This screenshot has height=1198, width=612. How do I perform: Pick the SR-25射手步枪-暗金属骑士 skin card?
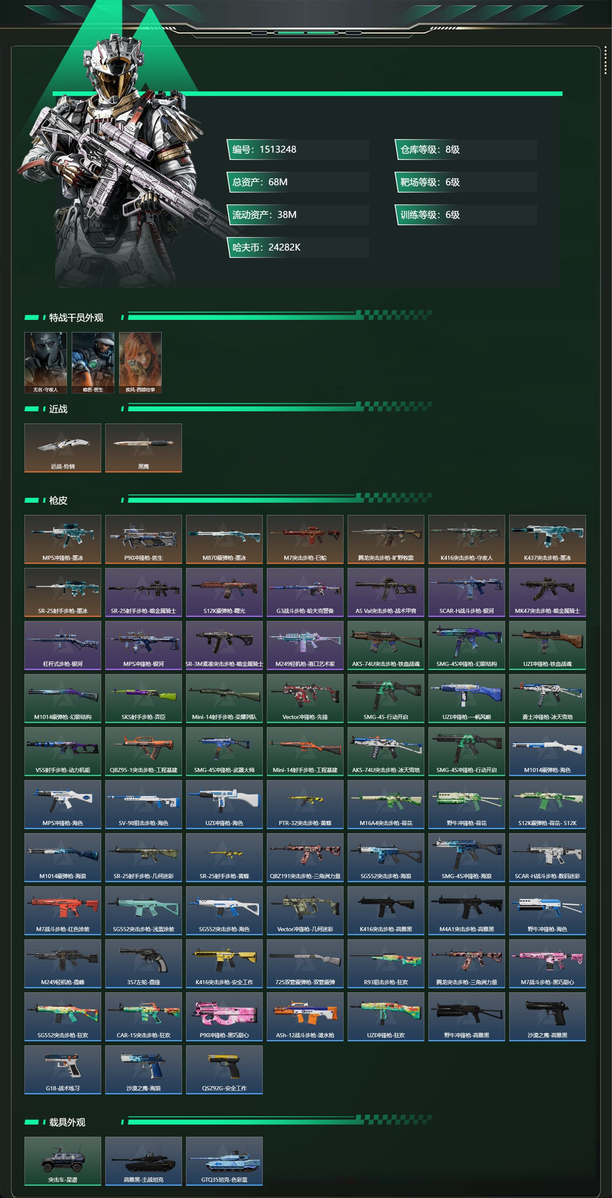[144, 592]
